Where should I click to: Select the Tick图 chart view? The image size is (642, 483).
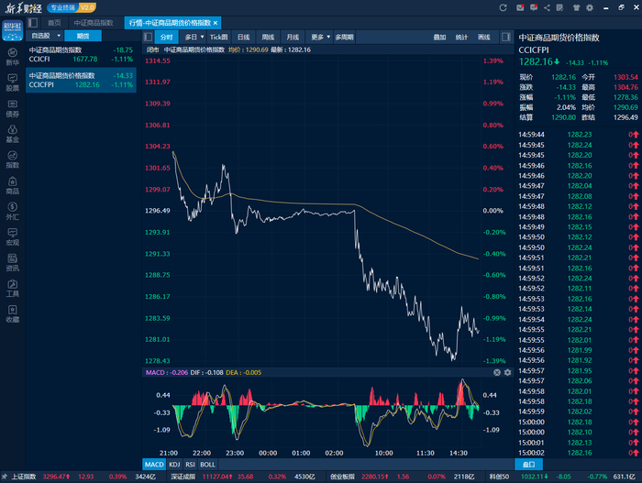point(218,37)
